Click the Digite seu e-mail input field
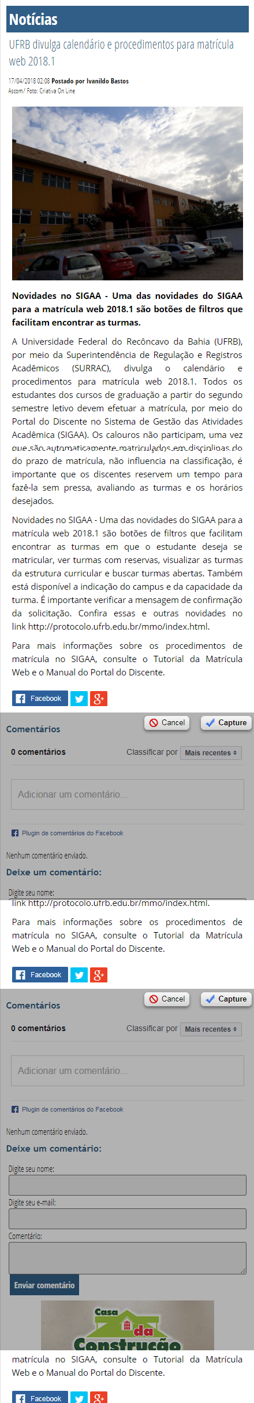 pyautogui.click(x=128, y=1219)
